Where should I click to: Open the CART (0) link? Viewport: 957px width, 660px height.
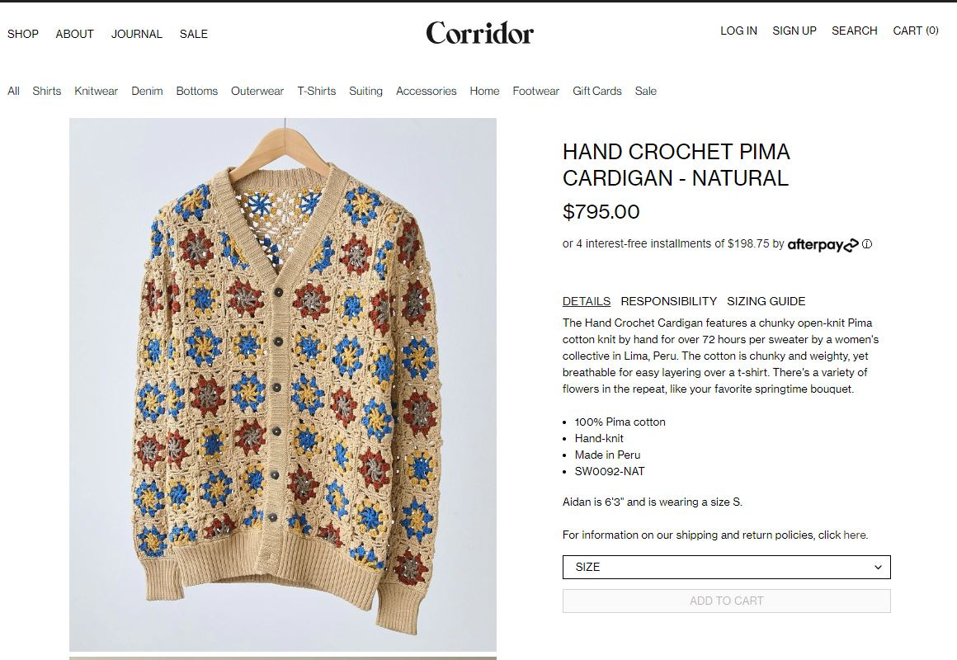[x=916, y=31]
